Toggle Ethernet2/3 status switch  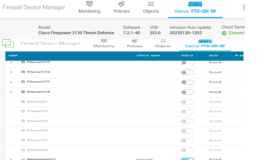tap(187, 121)
